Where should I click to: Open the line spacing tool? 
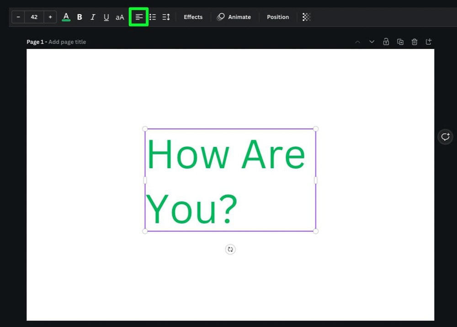tap(166, 17)
